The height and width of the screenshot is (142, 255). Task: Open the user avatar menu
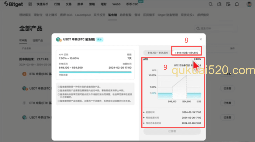249,4
